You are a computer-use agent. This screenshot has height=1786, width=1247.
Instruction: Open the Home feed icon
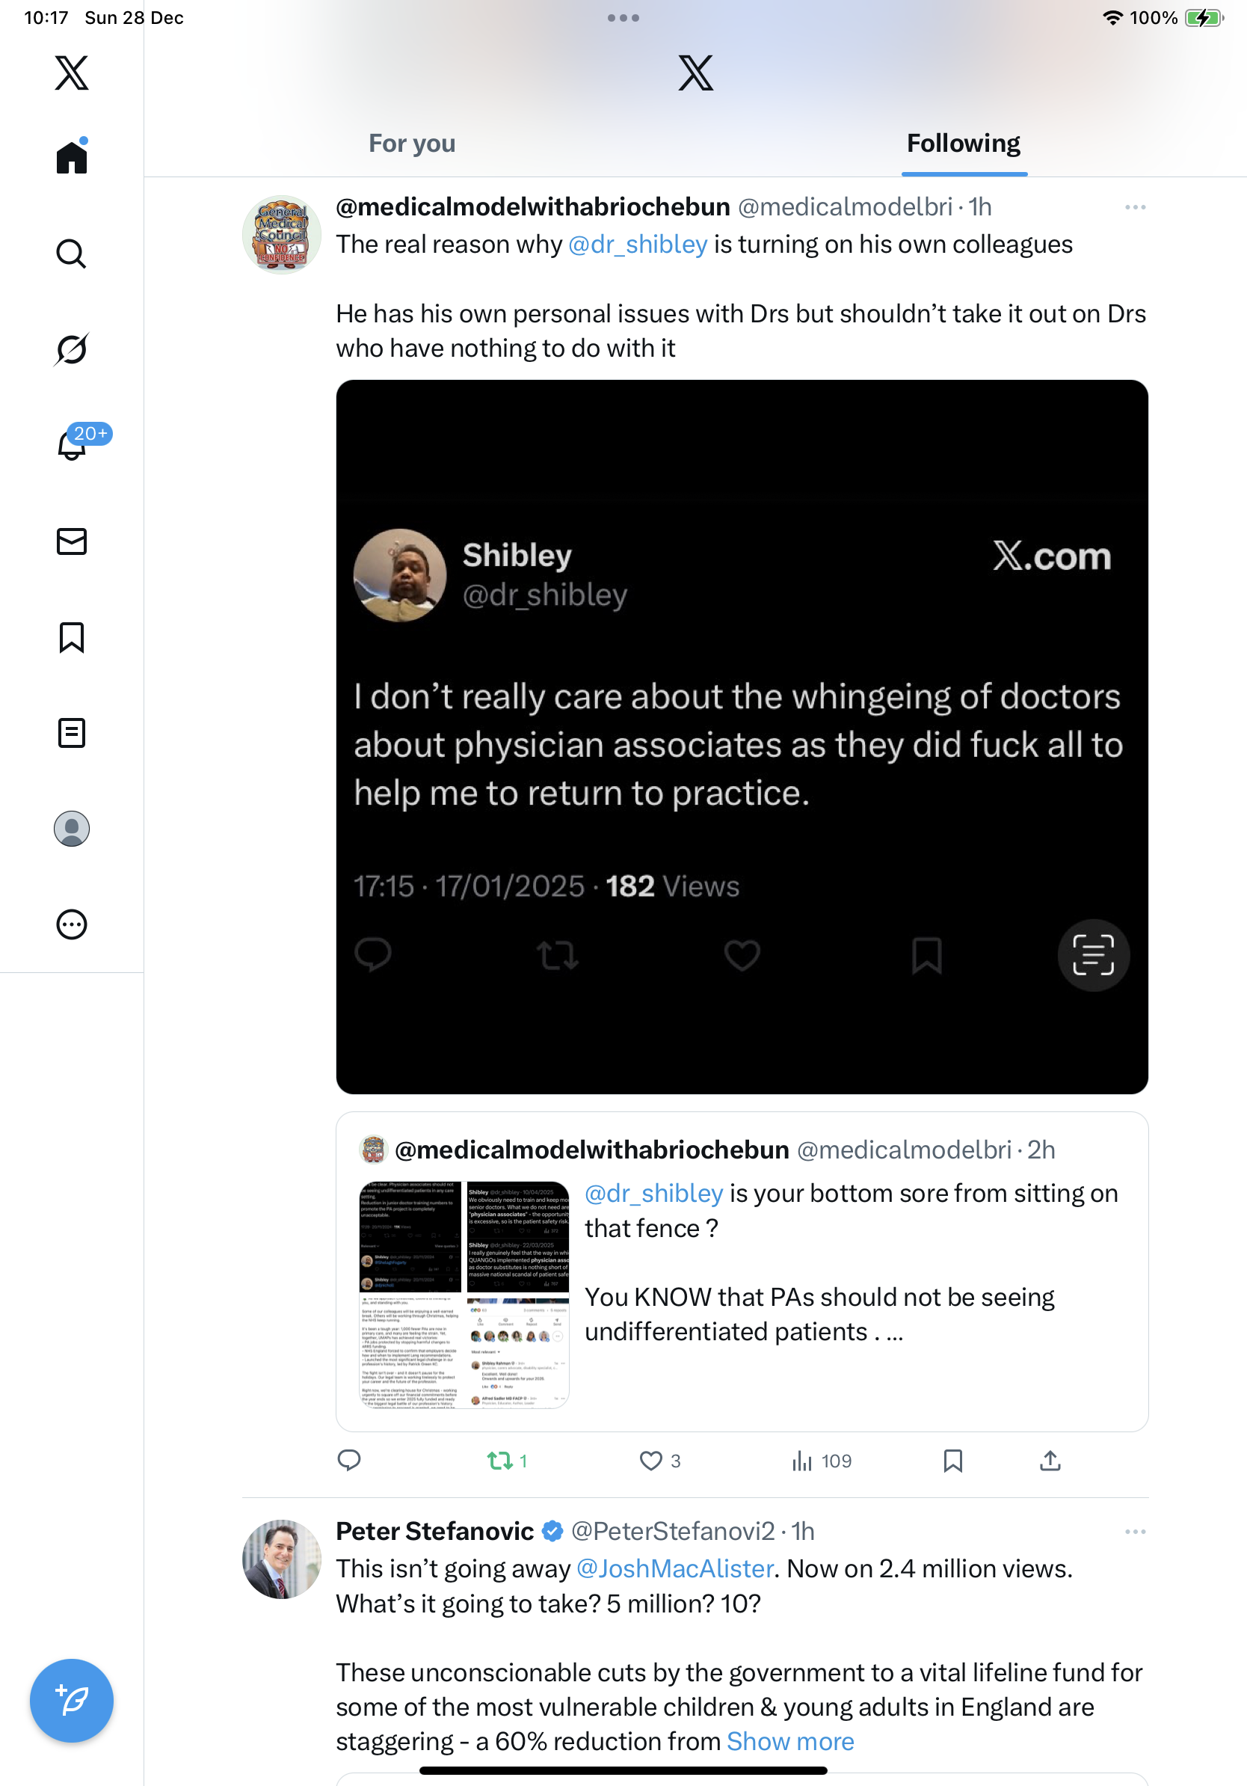pos(72,157)
